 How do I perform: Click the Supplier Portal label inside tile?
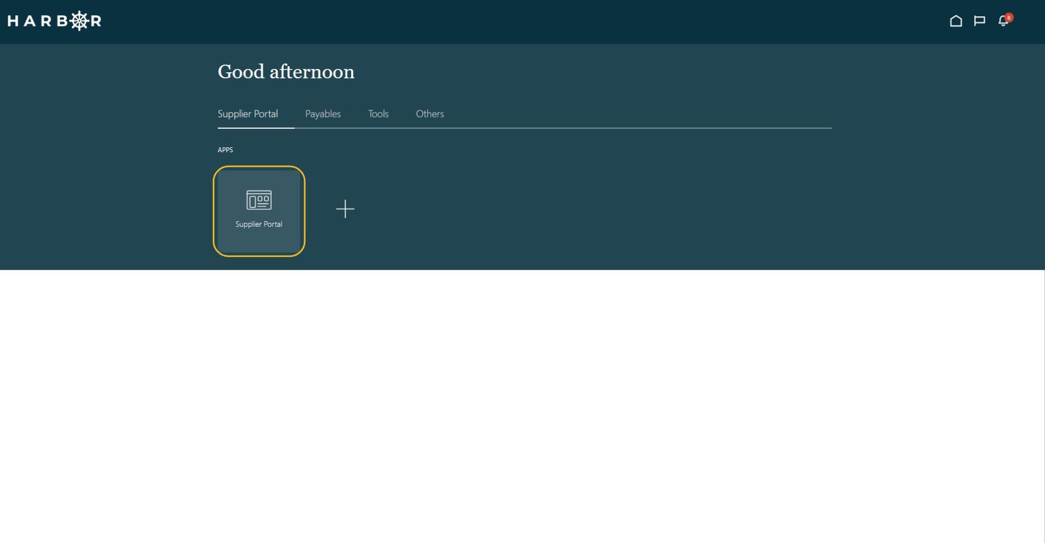(x=259, y=224)
